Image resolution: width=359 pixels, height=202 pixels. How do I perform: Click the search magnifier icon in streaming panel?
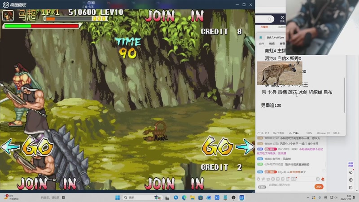click(269, 19)
